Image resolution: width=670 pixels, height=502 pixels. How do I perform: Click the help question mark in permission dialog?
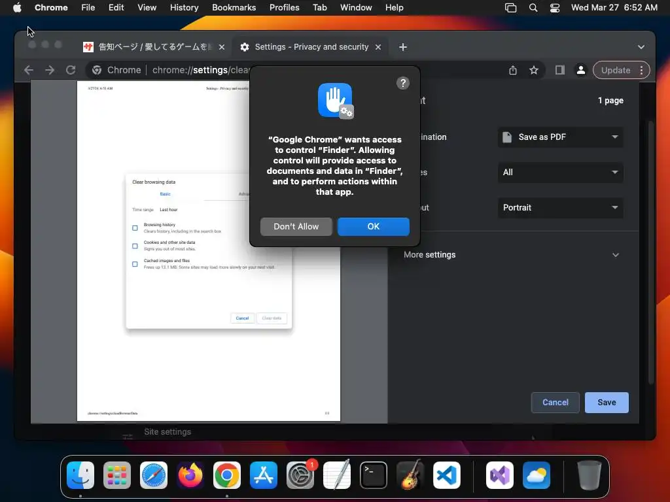pyautogui.click(x=402, y=83)
